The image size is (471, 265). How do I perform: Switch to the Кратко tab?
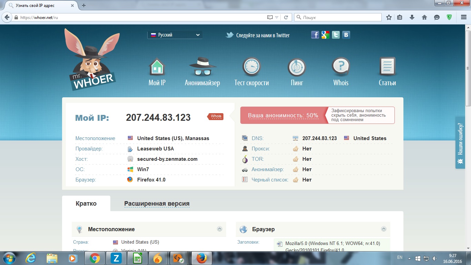[x=86, y=204]
